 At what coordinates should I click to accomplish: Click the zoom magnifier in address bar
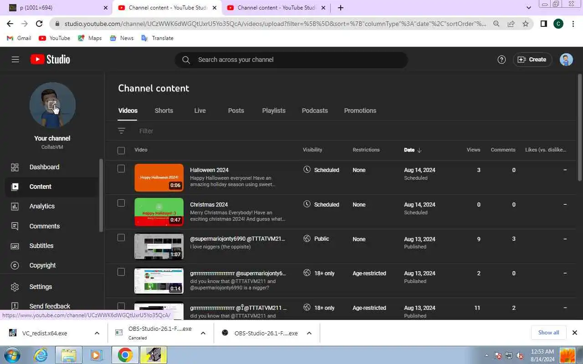coord(496,24)
